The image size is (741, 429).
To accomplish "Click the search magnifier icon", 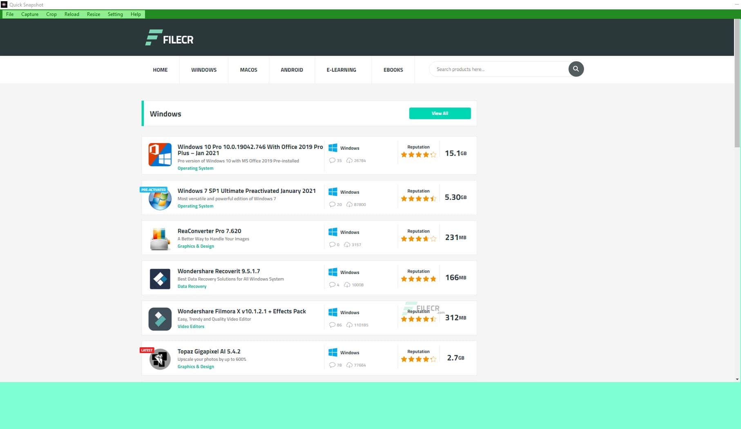I will coord(576,69).
